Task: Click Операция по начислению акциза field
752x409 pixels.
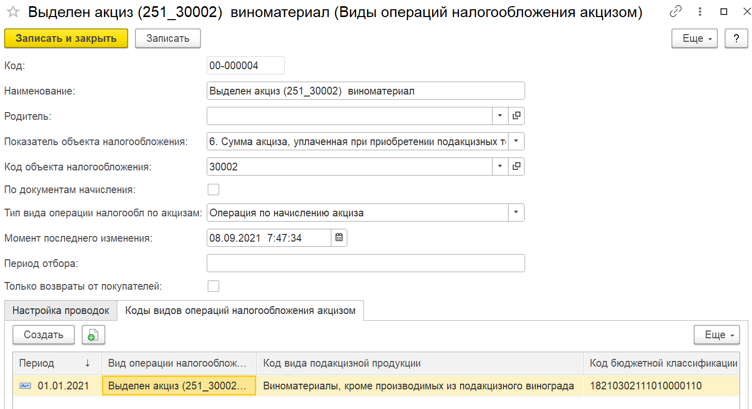Action: coord(358,212)
